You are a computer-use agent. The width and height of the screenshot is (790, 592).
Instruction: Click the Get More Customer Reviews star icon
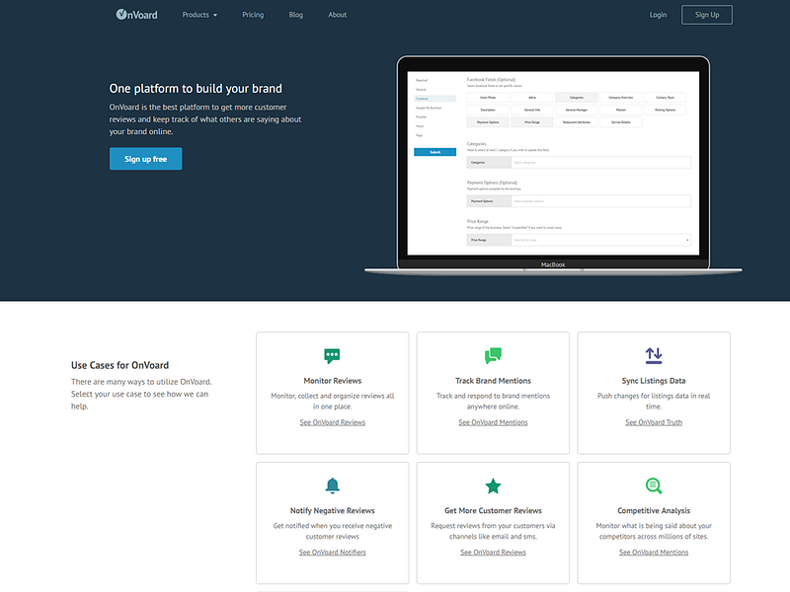tap(493, 485)
